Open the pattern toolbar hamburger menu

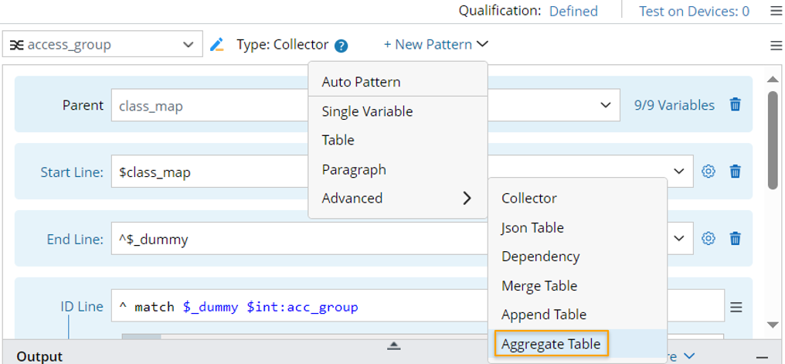[x=776, y=46]
